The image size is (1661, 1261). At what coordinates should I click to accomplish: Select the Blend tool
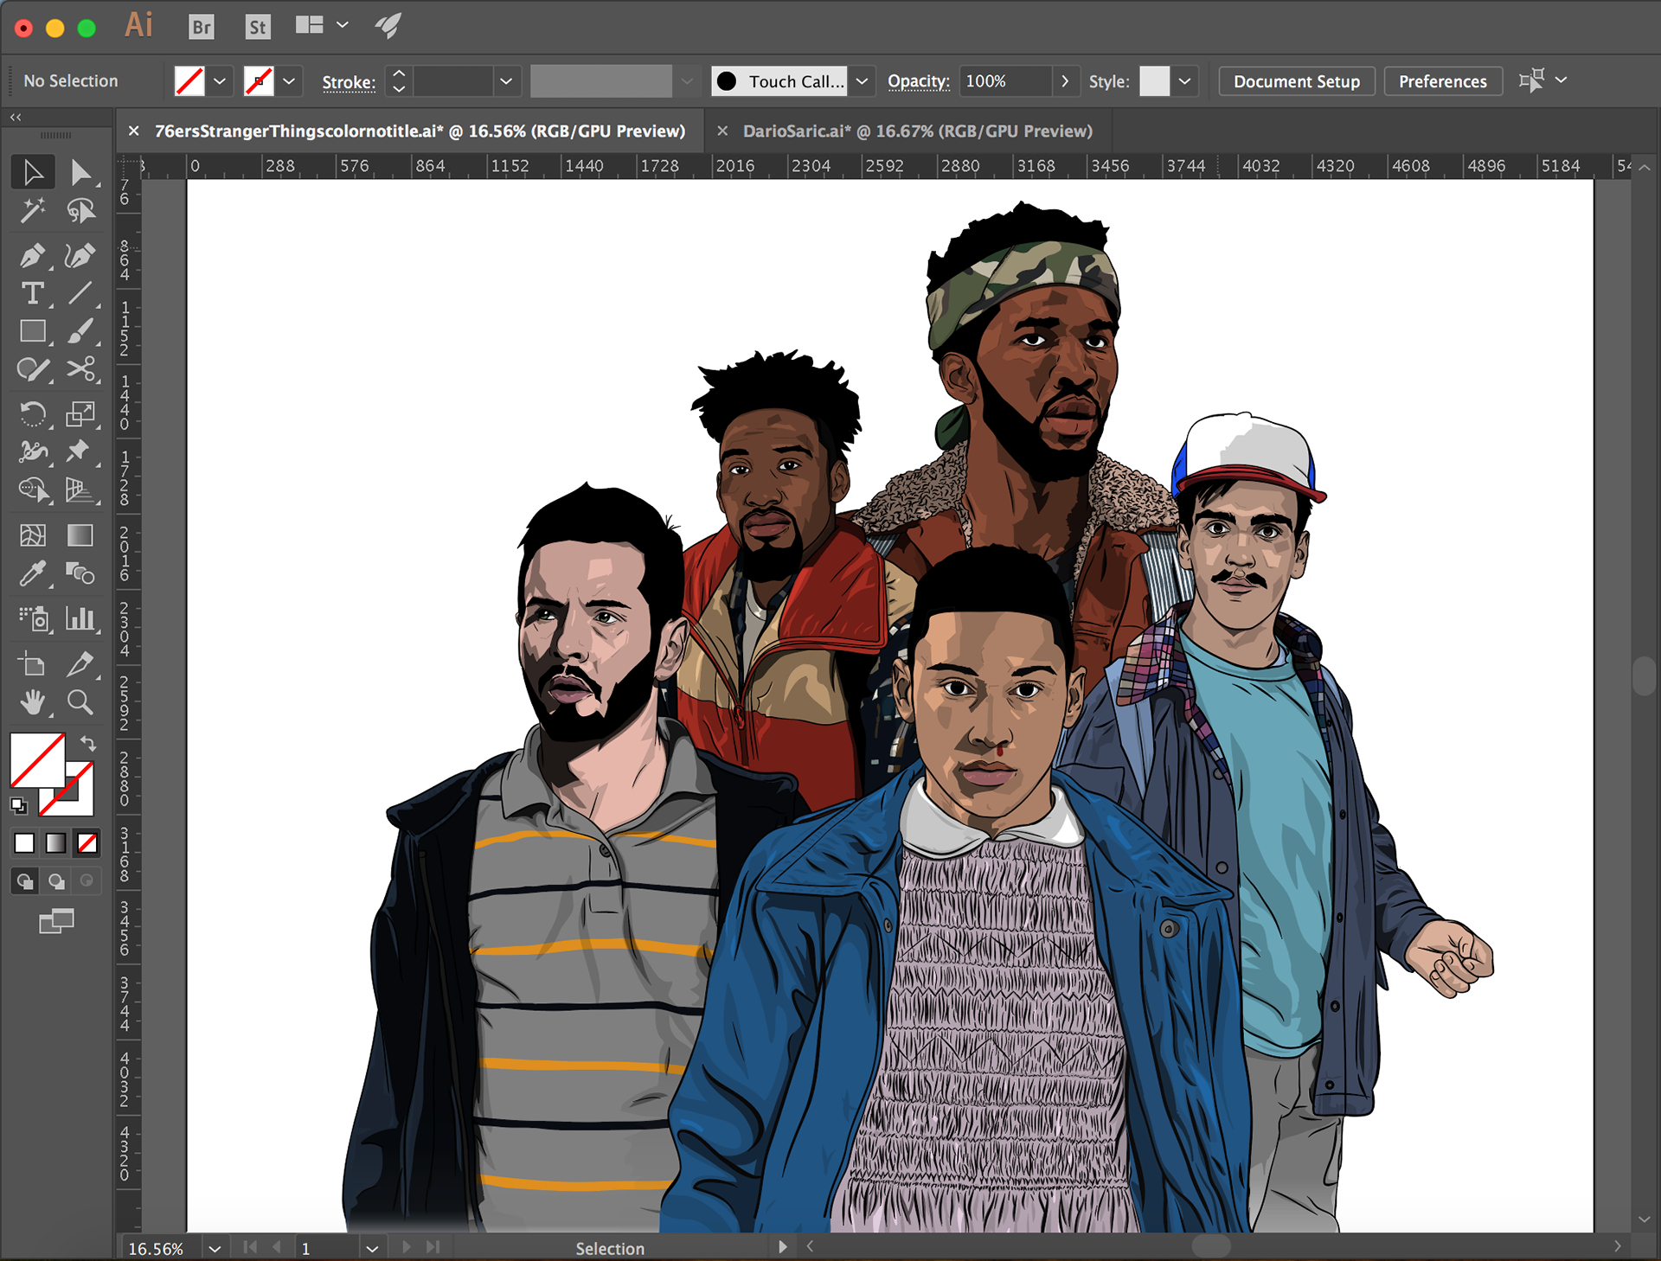tap(80, 573)
